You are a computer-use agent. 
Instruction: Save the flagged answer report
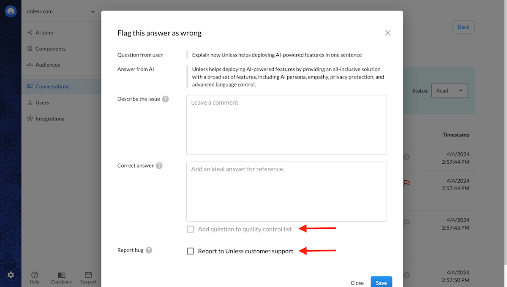[x=381, y=282]
